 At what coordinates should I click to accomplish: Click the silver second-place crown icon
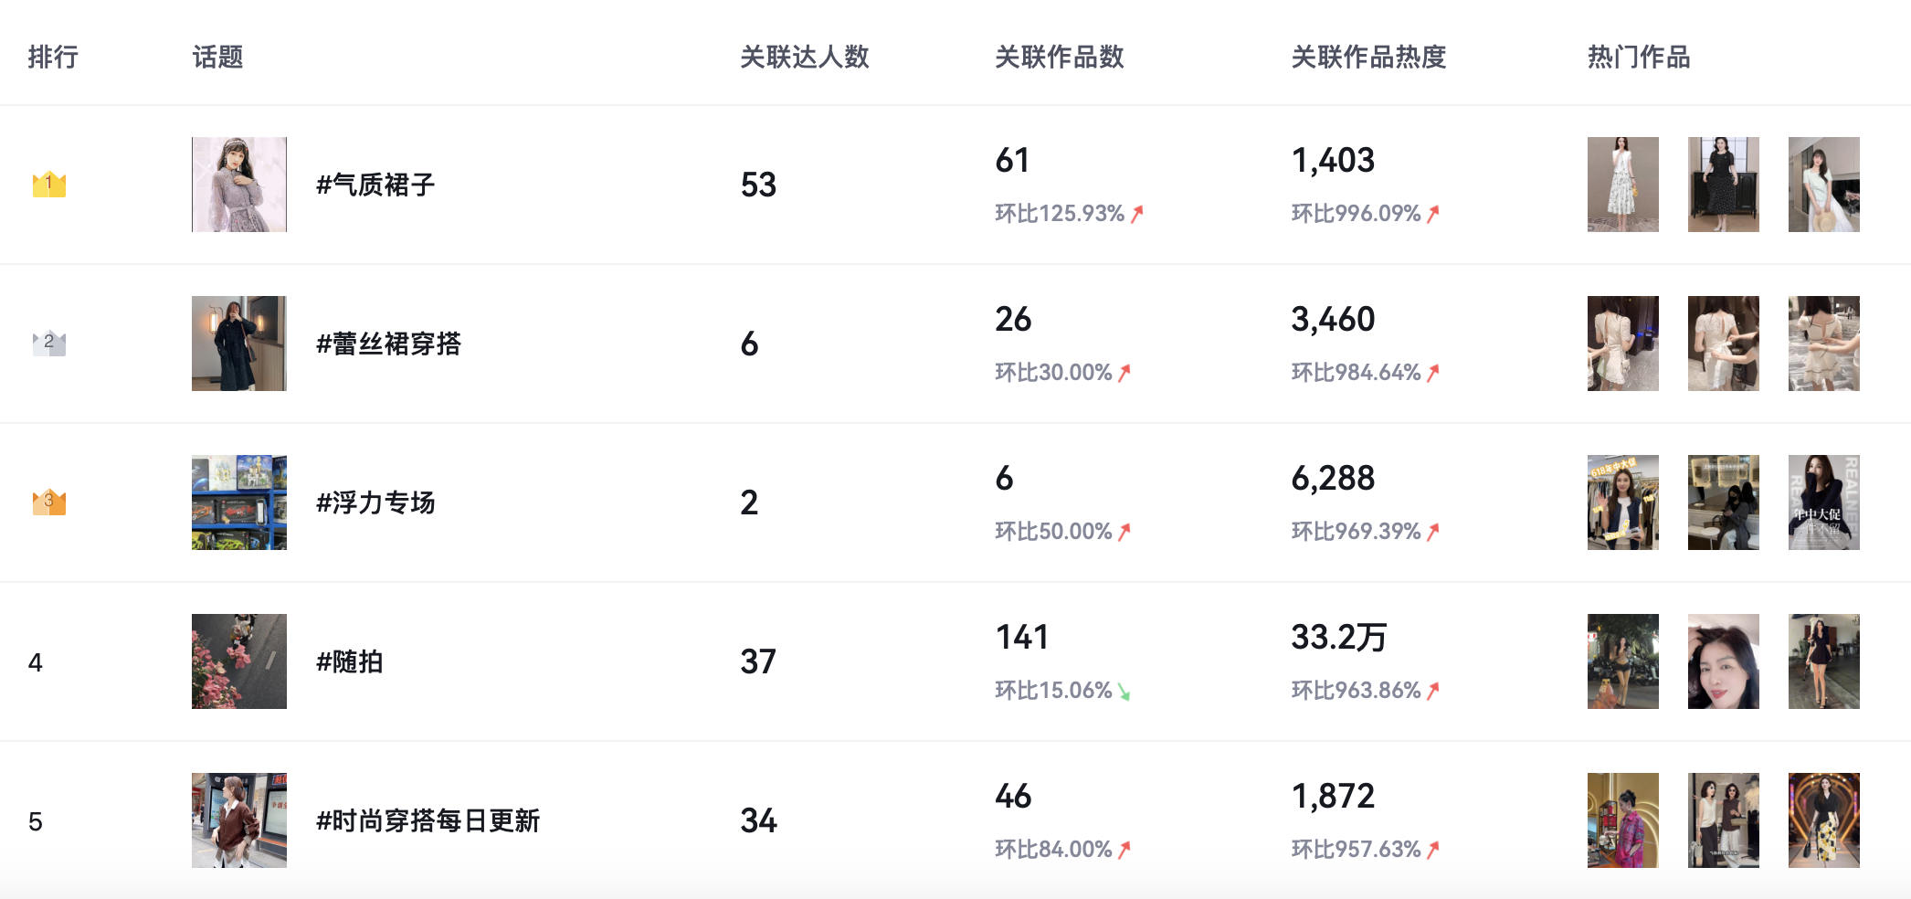[x=48, y=344]
